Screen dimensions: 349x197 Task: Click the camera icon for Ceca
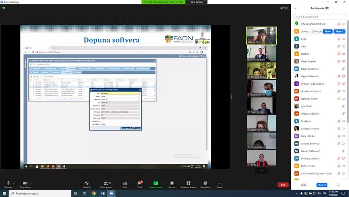[343, 47]
